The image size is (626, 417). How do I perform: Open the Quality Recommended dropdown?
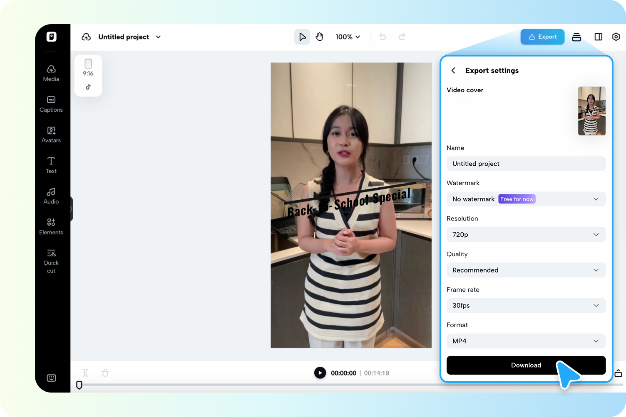[x=526, y=270]
